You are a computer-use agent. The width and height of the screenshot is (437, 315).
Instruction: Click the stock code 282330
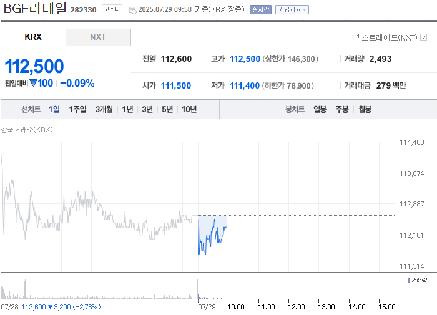click(x=83, y=10)
